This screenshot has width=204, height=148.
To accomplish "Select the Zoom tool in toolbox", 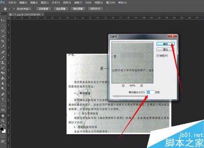I will pyautogui.click(x=3, y=121).
